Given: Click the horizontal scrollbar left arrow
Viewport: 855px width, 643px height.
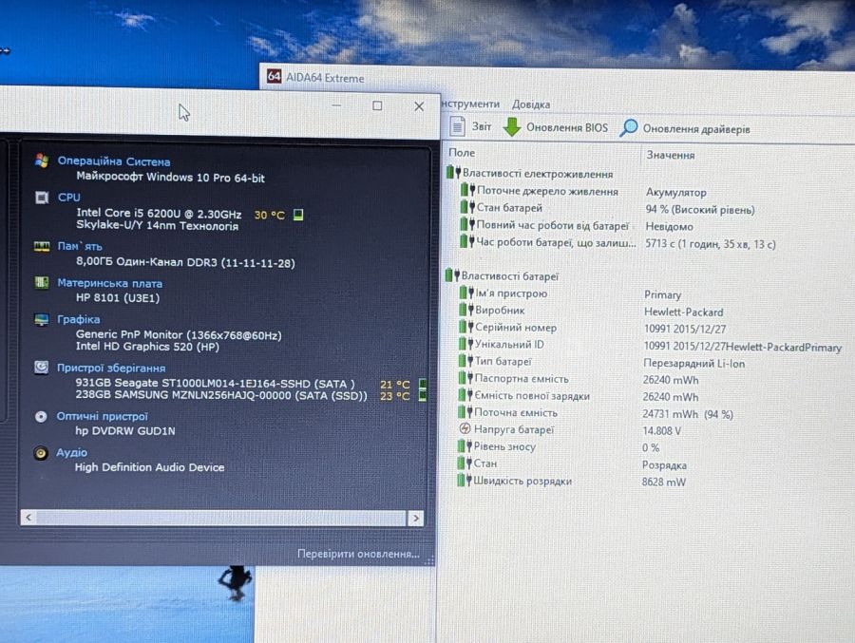Looking at the screenshot, I should point(28,517).
